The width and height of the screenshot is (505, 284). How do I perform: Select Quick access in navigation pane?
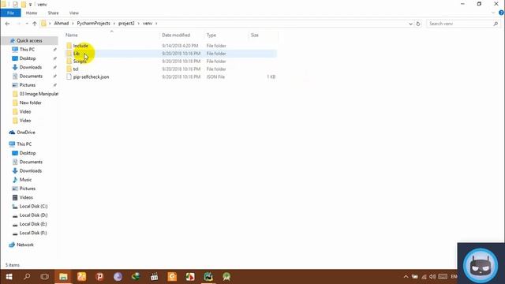pyautogui.click(x=29, y=40)
